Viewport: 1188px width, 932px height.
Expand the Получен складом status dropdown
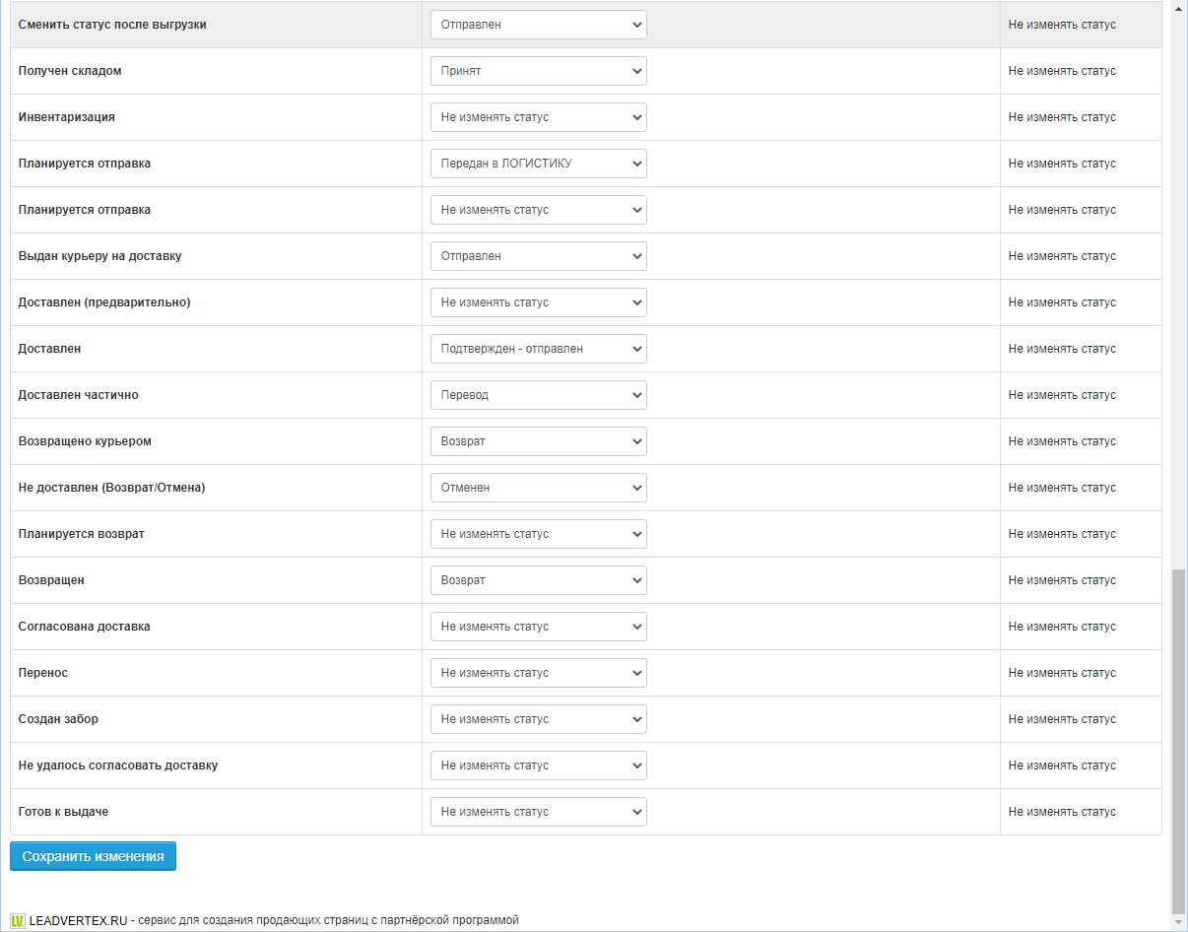pyautogui.click(x=539, y=71)
